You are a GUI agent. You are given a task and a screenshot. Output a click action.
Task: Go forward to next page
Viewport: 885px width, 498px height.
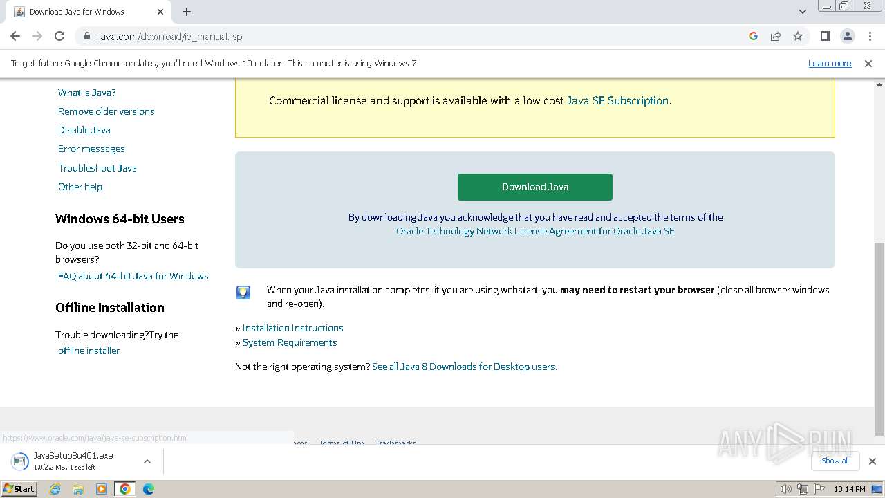point(37,36)
